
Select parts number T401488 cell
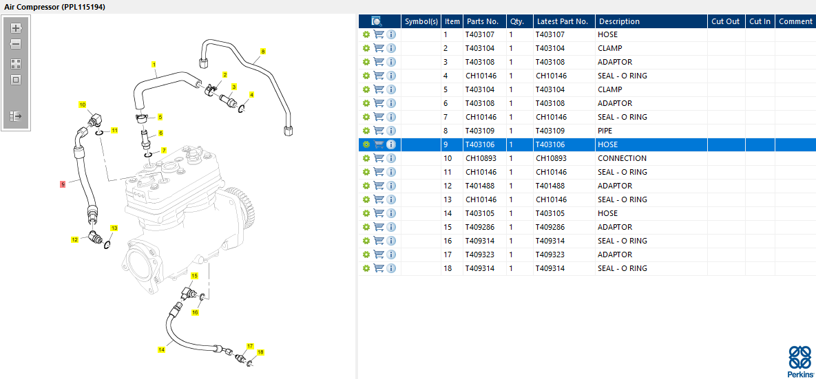pos(485,186)
